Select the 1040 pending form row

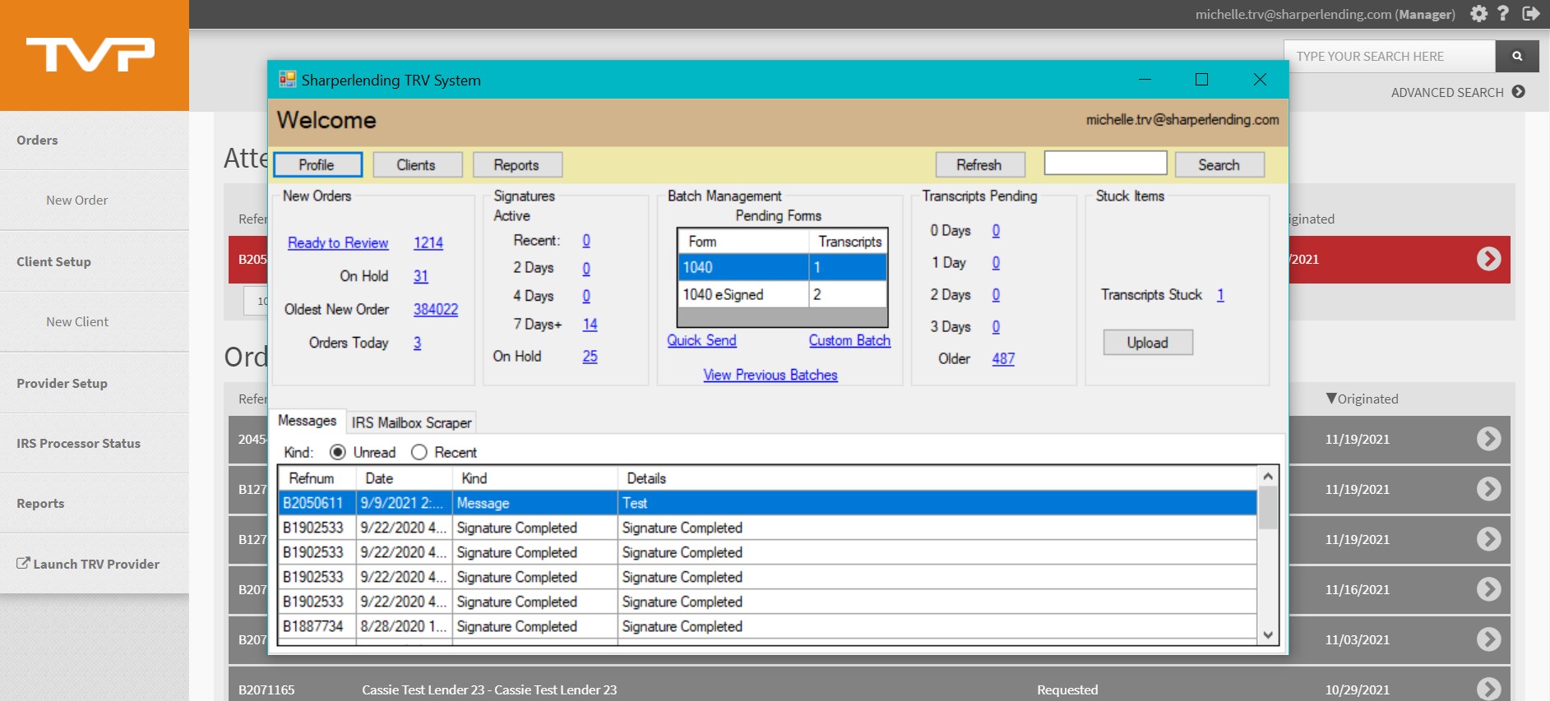(782, 267)
